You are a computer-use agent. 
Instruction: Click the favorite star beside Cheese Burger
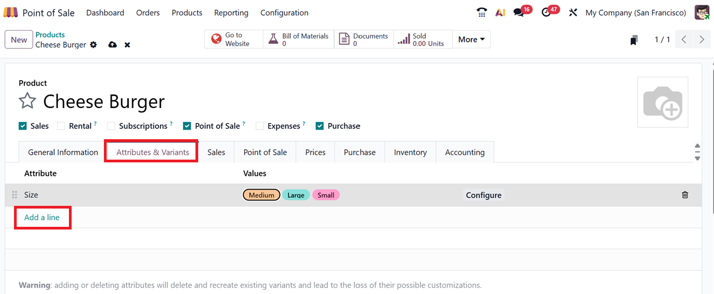point(27,101)
